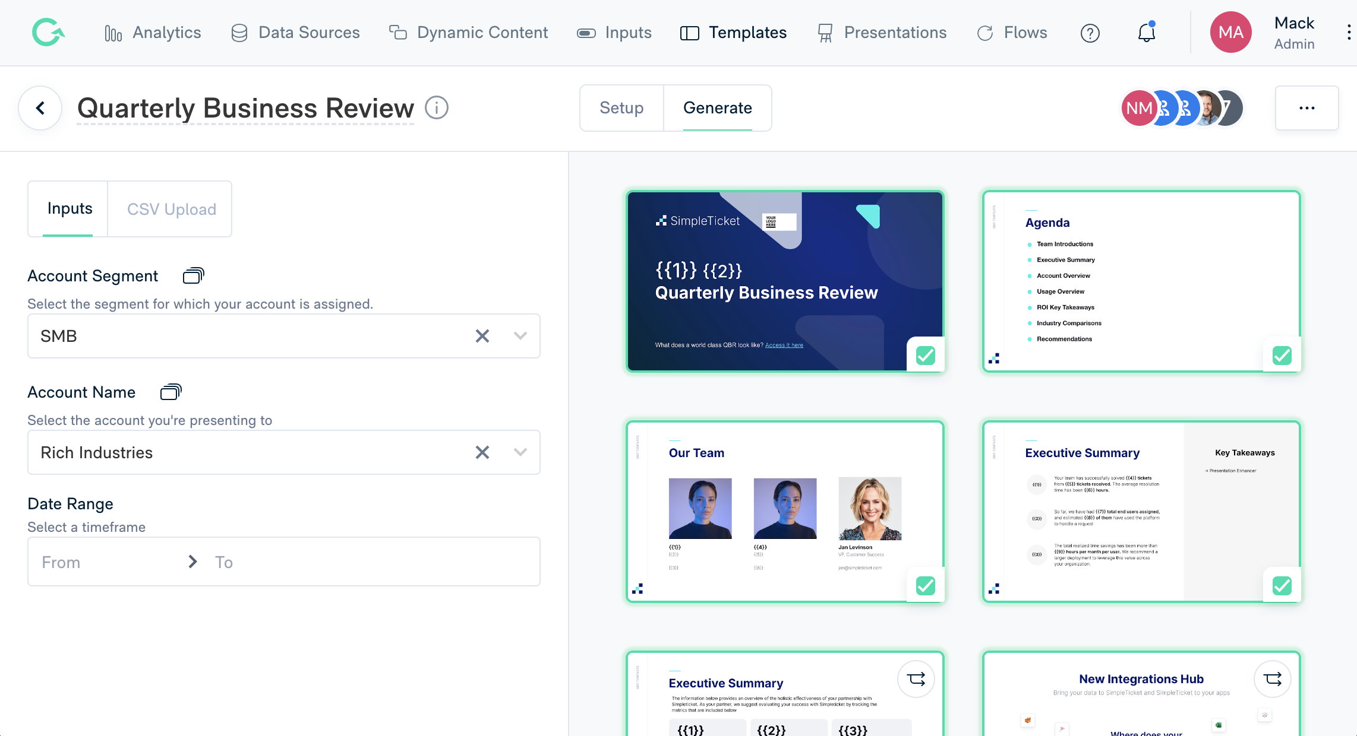Click the 'Mack' user name text
Viewport: 1357px width, 736px height.
pos(1294,23)
